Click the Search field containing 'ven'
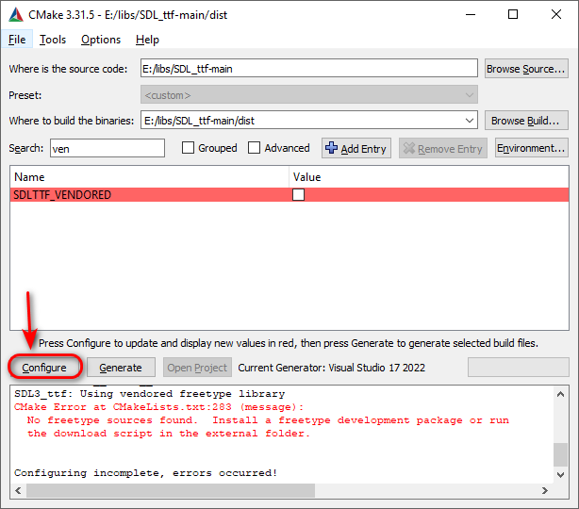This screenshot has height=509, width=579. 106,148
